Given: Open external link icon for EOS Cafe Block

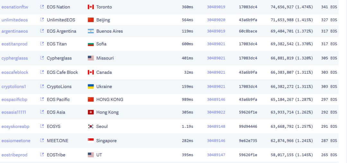Looking at the screenshot, I should pyautogui.click(x=42, y=72).
